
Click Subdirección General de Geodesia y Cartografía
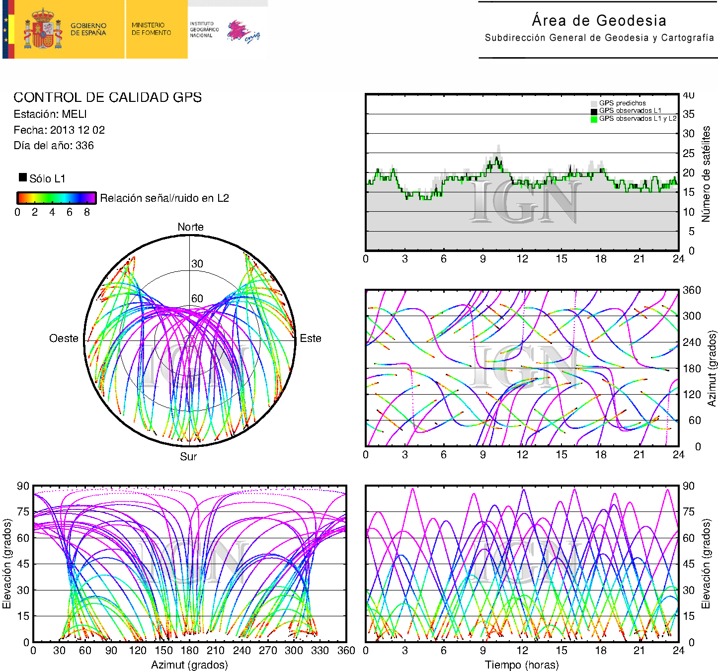point(599,38)
